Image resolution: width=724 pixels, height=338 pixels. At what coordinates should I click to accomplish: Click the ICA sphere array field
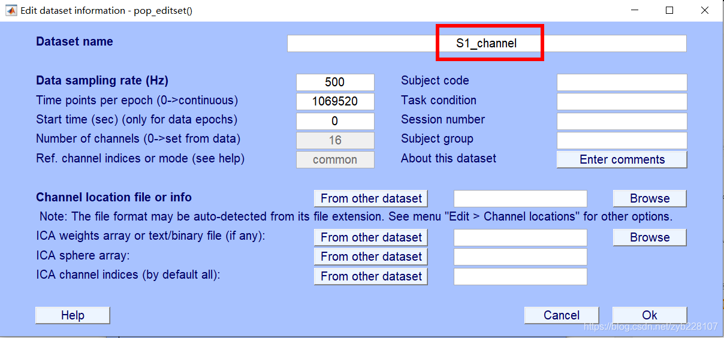pyautogui.click(x=520, y=256)
